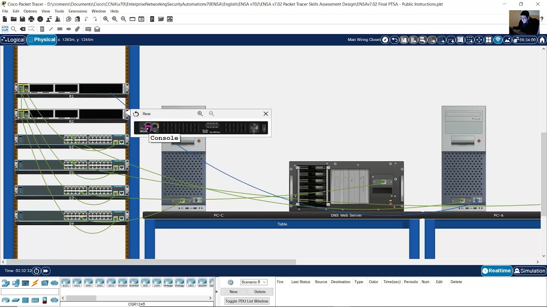This screenshot has width=547, height=307.
Task: Zoom out on the Rear view popup
Action: [x=212, y=114]
